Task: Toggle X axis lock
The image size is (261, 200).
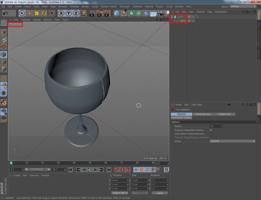Action: [61, 13]
